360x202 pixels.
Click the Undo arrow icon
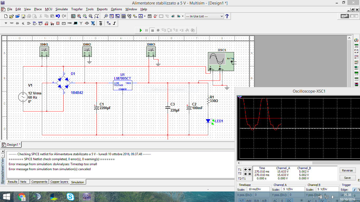click(x=58, y=16)
